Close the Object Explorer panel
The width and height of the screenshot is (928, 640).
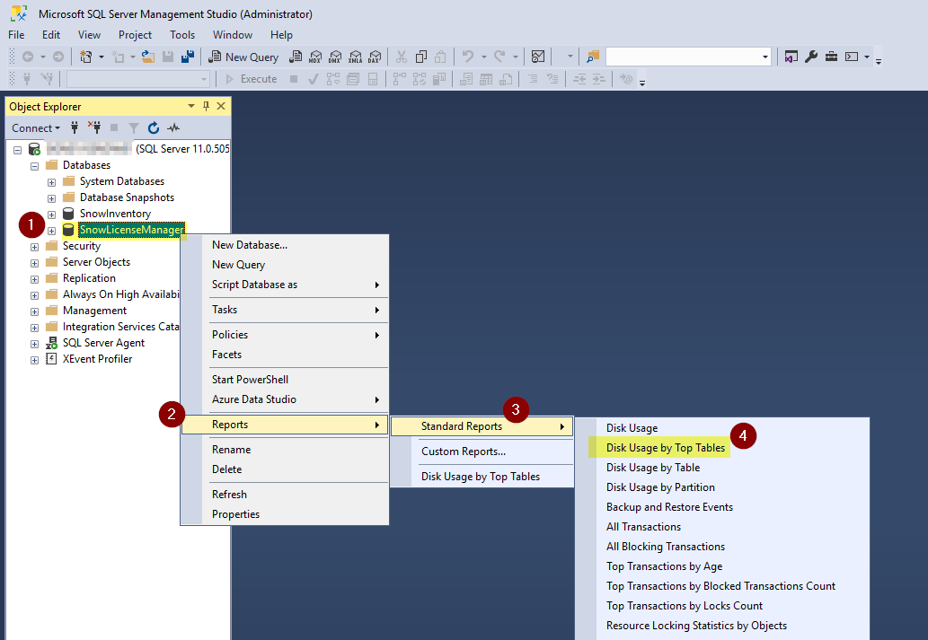[221, 106]
